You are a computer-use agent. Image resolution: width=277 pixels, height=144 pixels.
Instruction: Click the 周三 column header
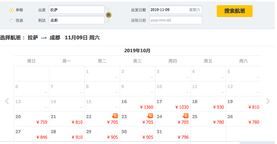(x=137, y=61)
